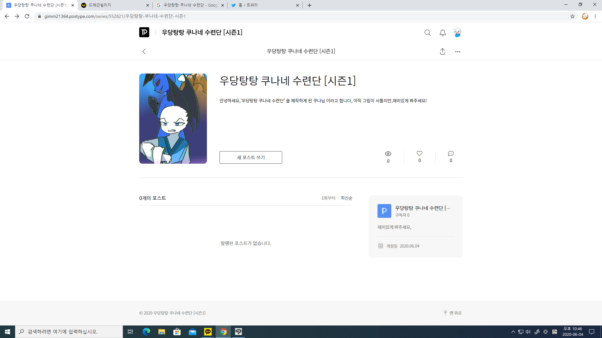This screenshot has height=338, width=602.
Task: Click the Windows taskbar search box
Action: [x=69, y=332]
